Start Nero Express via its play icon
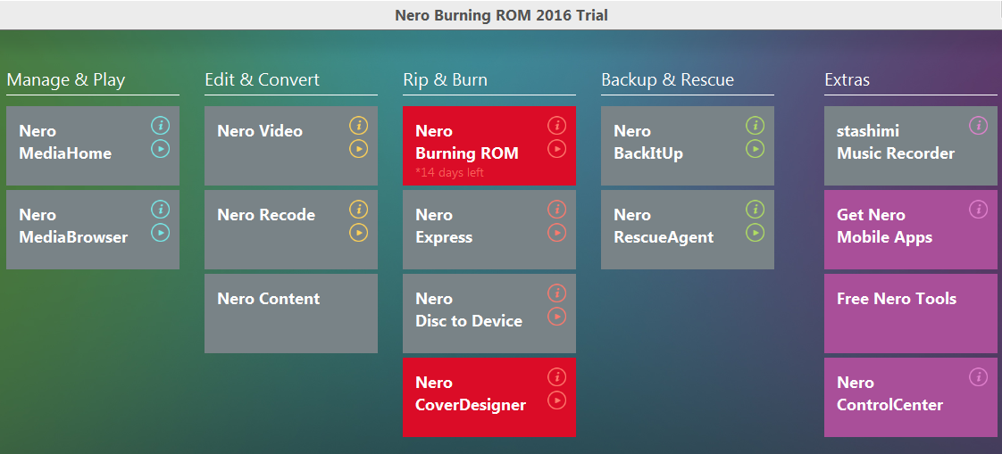The width and height of the screenshot is (1002, 454). [556, 233]
